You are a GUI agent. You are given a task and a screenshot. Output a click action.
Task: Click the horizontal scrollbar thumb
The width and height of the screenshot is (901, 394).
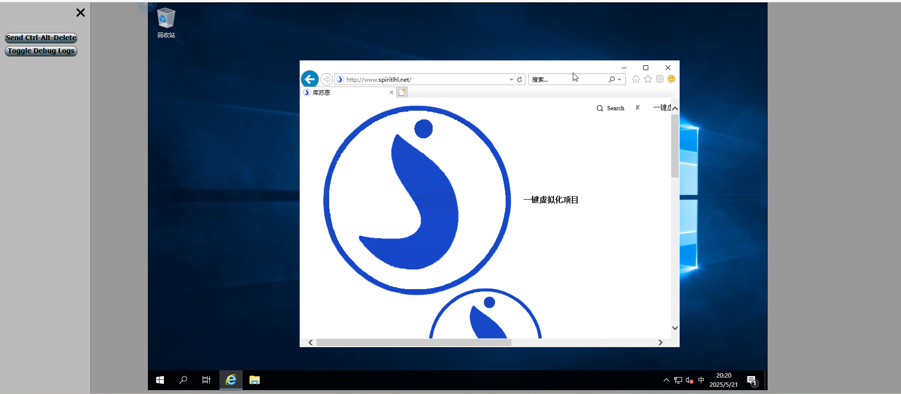coord(414,342)
